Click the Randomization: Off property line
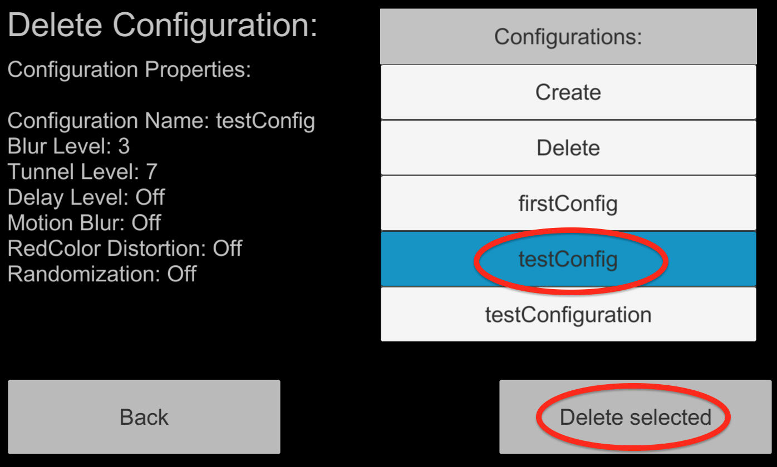 click(x=102, y=274)
